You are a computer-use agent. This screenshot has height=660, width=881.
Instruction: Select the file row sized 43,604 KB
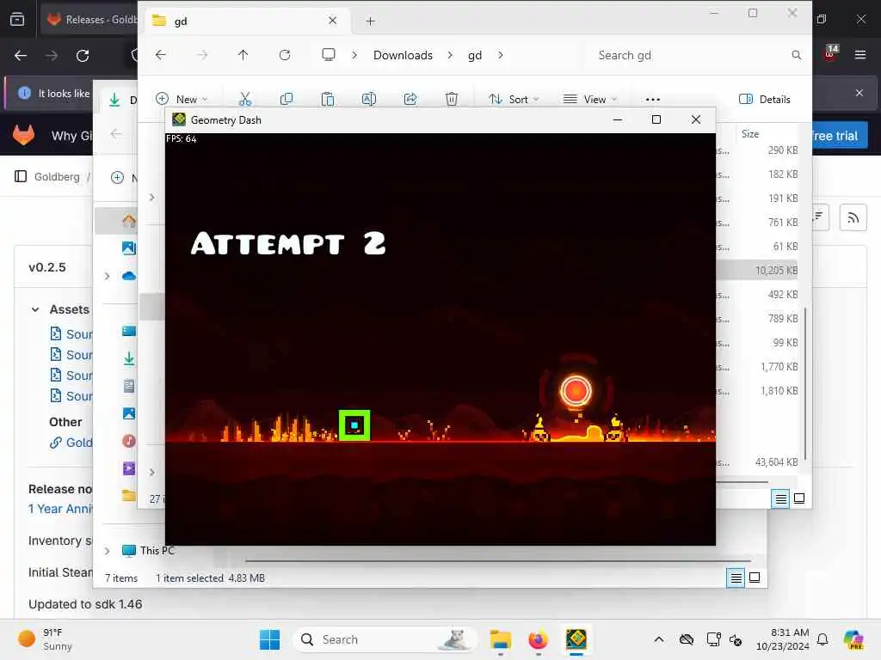pyautogui.click(x=759, y=462)
